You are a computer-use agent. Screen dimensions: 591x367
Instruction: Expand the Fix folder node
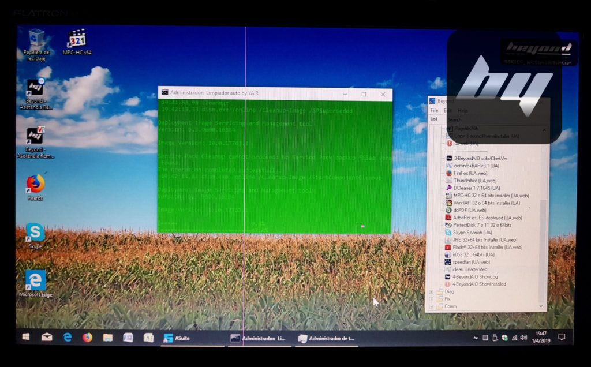point(431,299)
